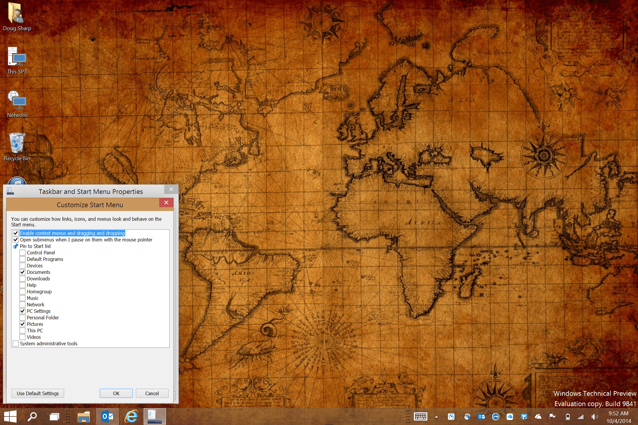Click the blue round chat tray icon
Image resolution: width=638 pixels, height=425 pixels.
[x=496, y=416]
